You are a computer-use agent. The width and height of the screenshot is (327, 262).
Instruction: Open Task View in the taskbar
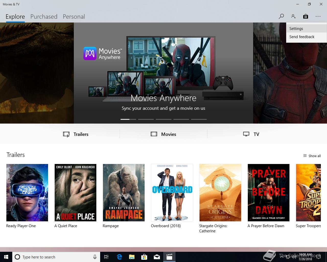(106, 257)
